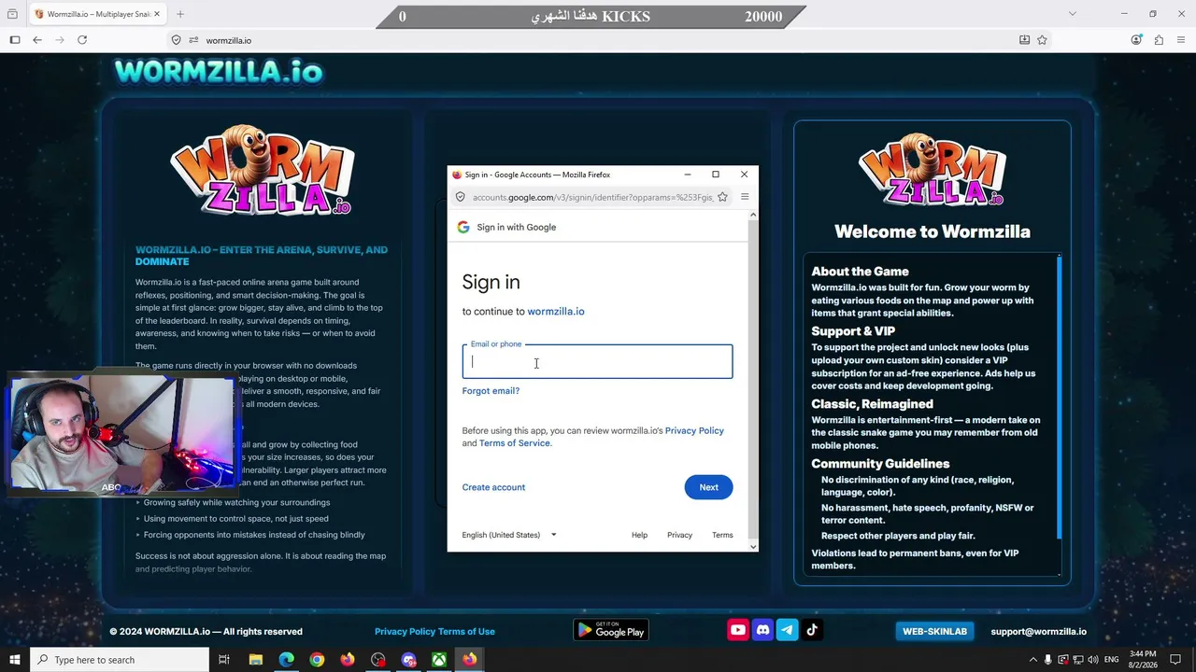
Task: Open the Help link in sign-in footer
Action: click(x=639, y=535)
